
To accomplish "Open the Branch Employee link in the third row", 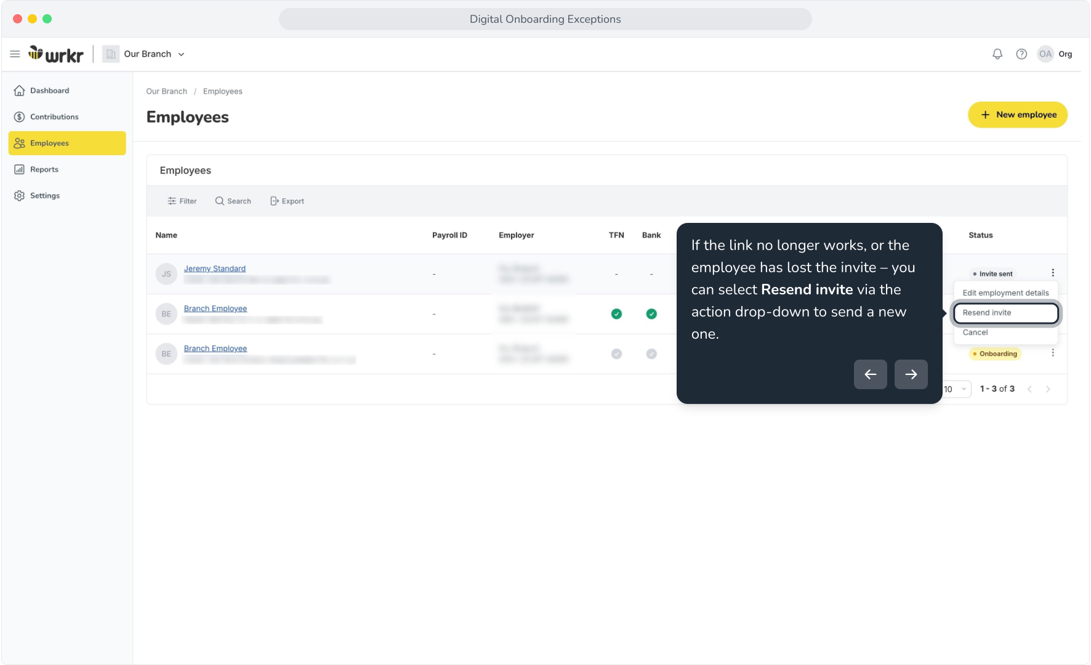I will [x=215, y=349].
